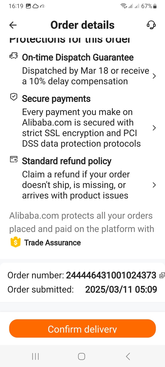This screenshot has height=367, width=165.
Task: Expand On-time Dispatch Guarantee chevron
Action: click(154, 76)
